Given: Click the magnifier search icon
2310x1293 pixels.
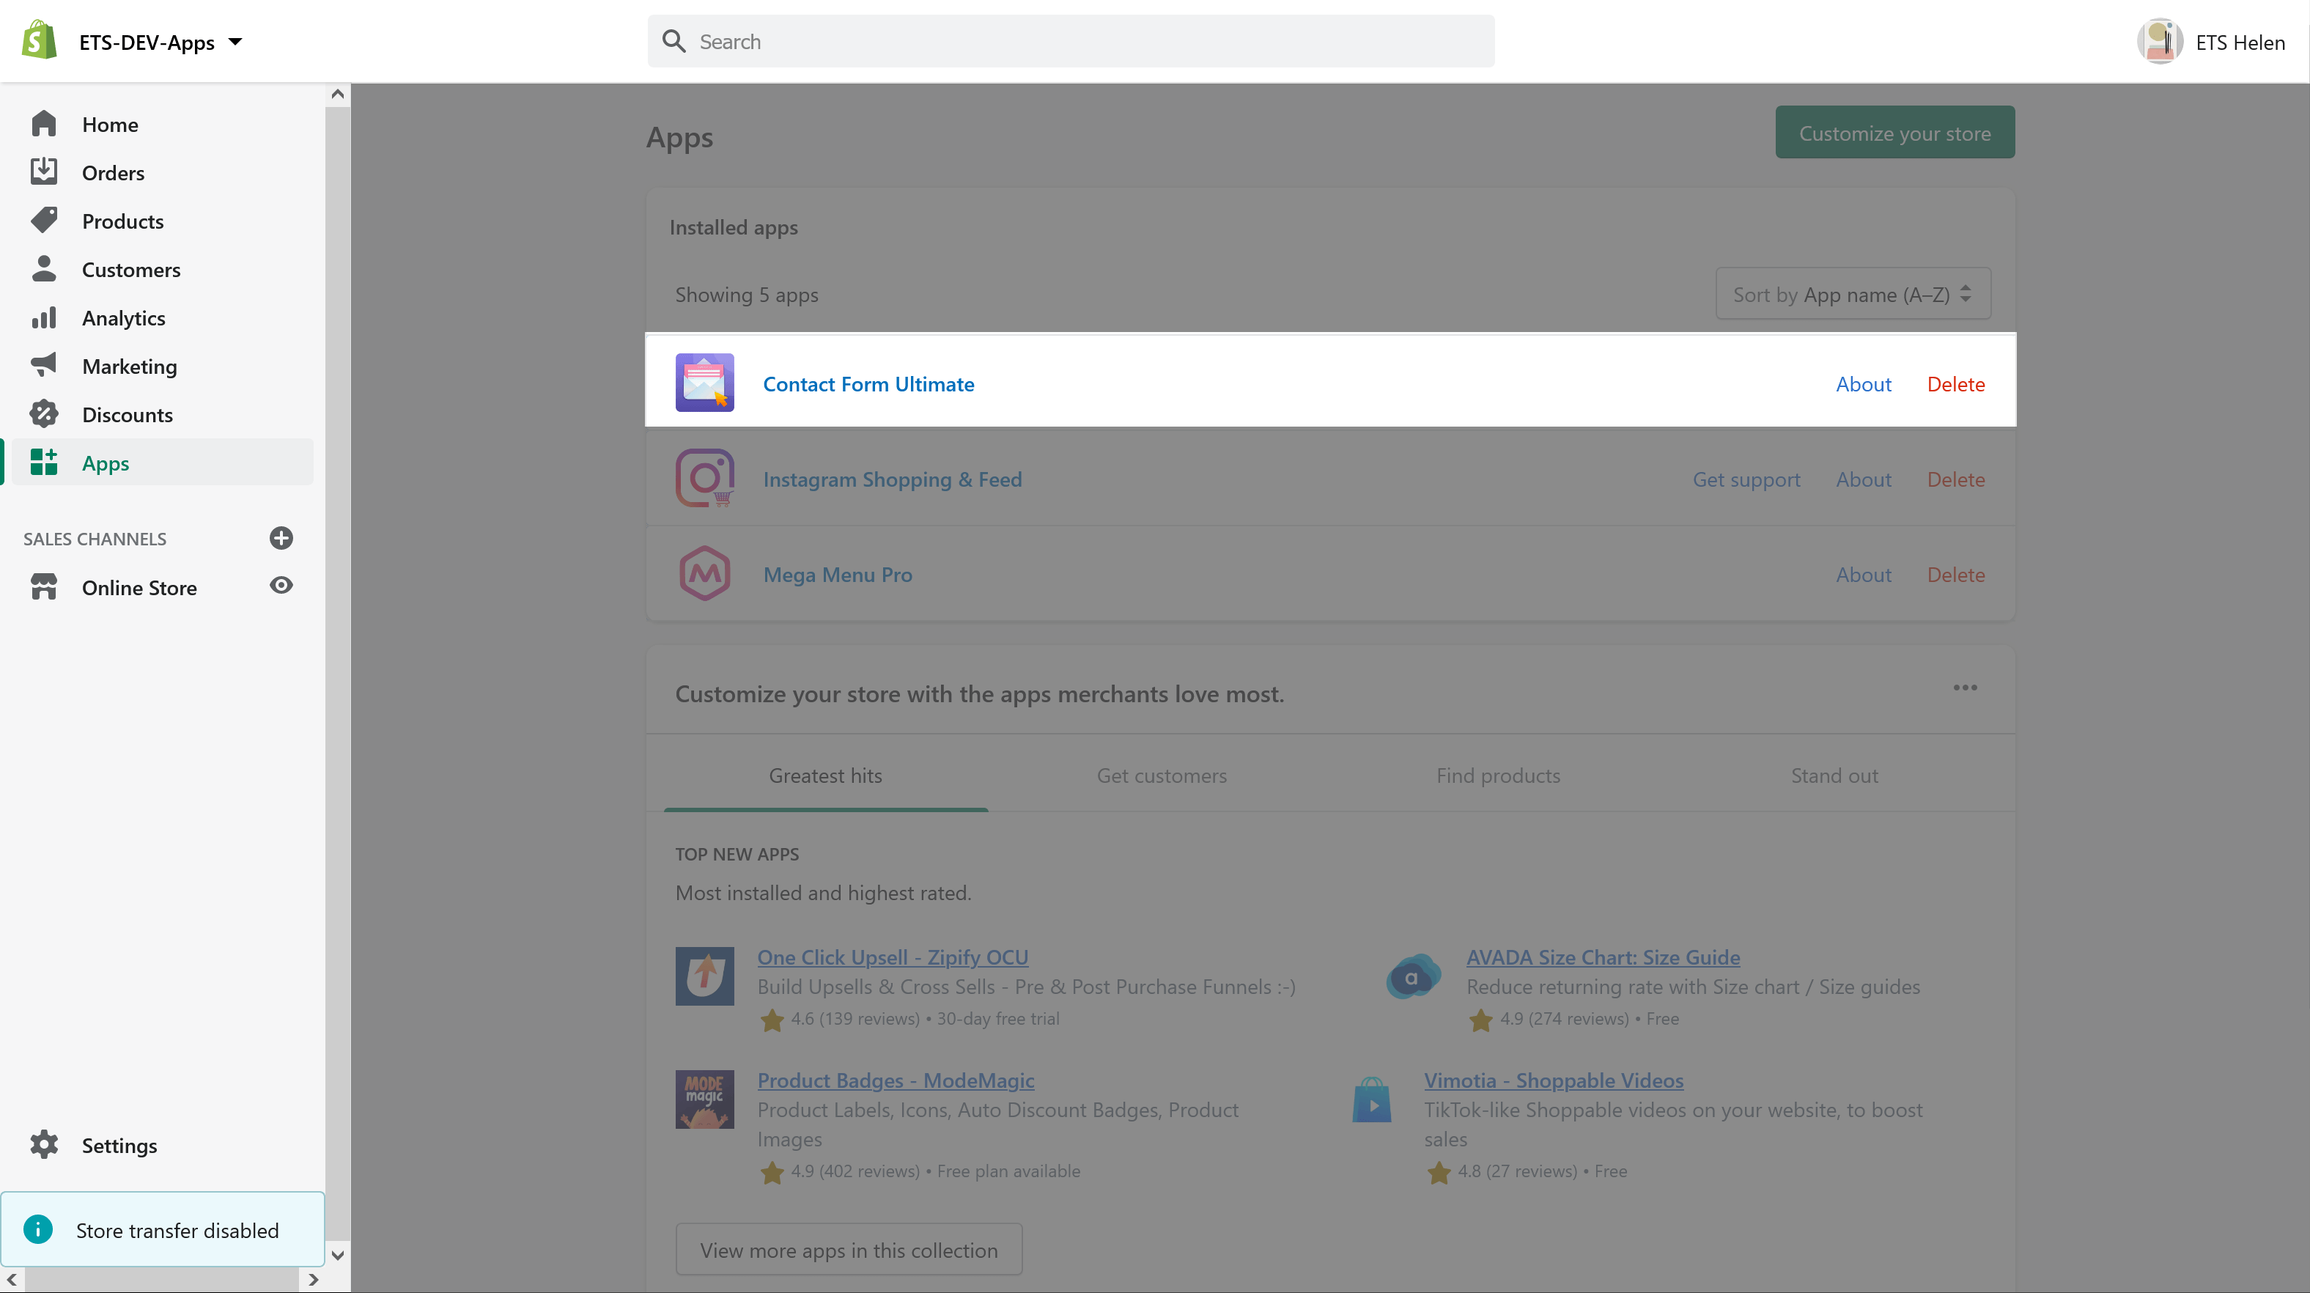Looking at the screenshot, I should (674, 41).
